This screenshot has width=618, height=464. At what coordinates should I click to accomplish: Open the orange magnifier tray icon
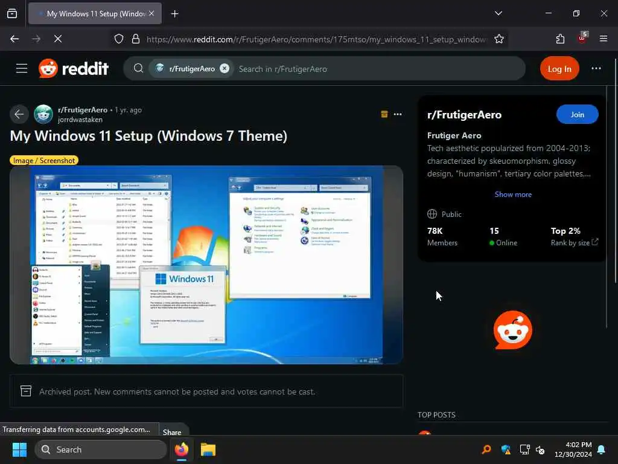487,449
